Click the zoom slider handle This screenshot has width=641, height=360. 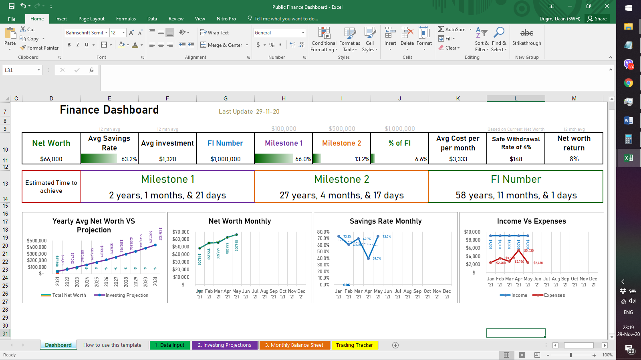point(570,355)
